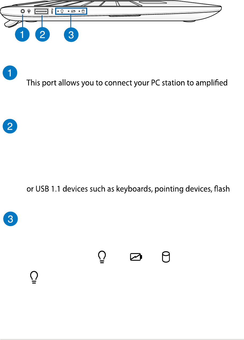Click the large battery charge icon

click(x=136, y=257)
